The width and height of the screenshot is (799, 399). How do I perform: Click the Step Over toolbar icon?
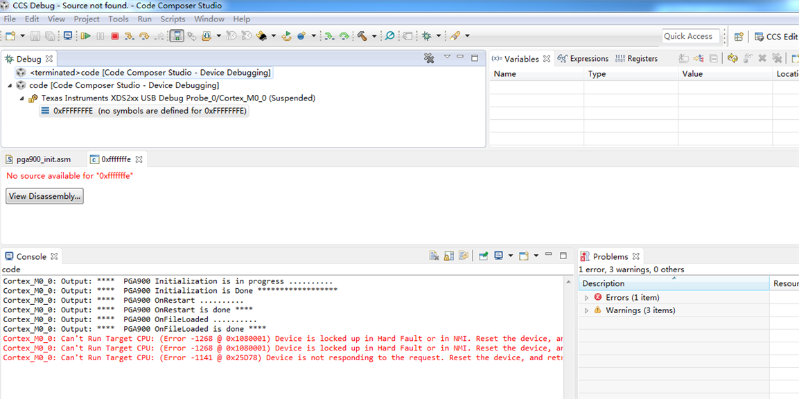[144, 36]
